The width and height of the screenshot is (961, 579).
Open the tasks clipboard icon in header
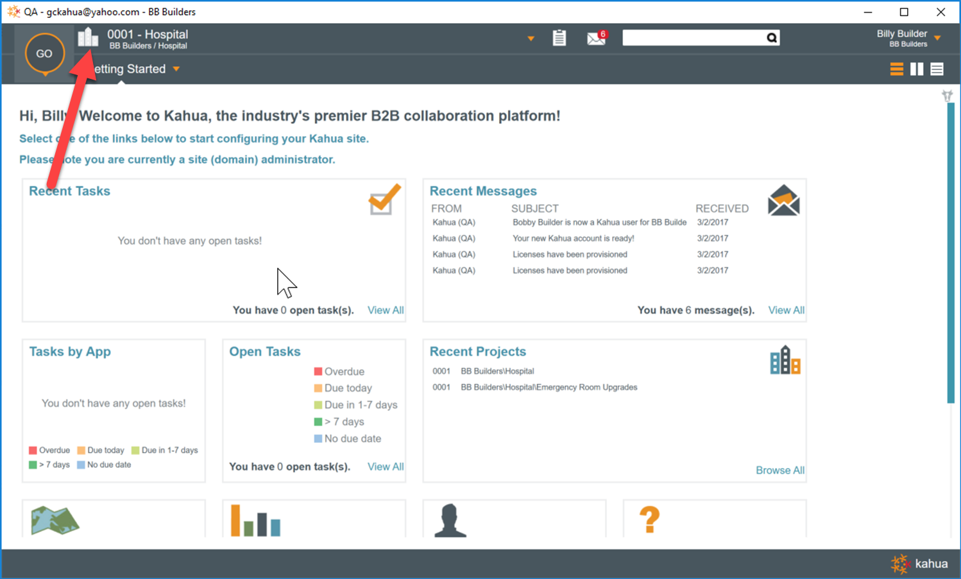coord(559,39)
